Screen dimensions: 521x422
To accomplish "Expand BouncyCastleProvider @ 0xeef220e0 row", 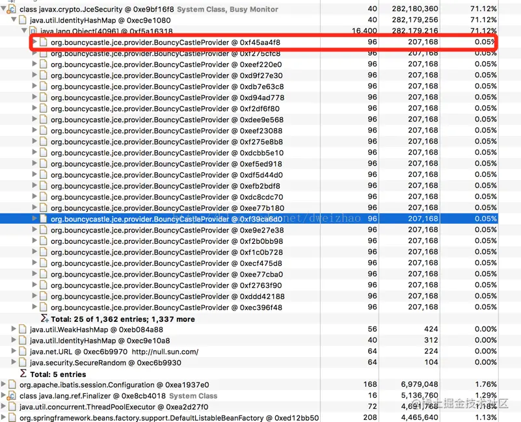I will [x=34, y=64].
